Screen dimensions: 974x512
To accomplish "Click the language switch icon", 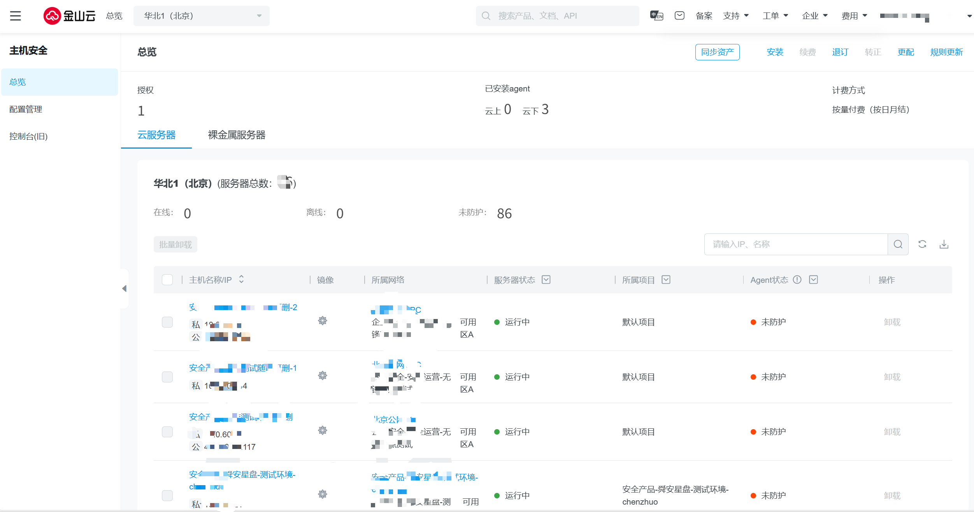I will click(x=656, y=16).
